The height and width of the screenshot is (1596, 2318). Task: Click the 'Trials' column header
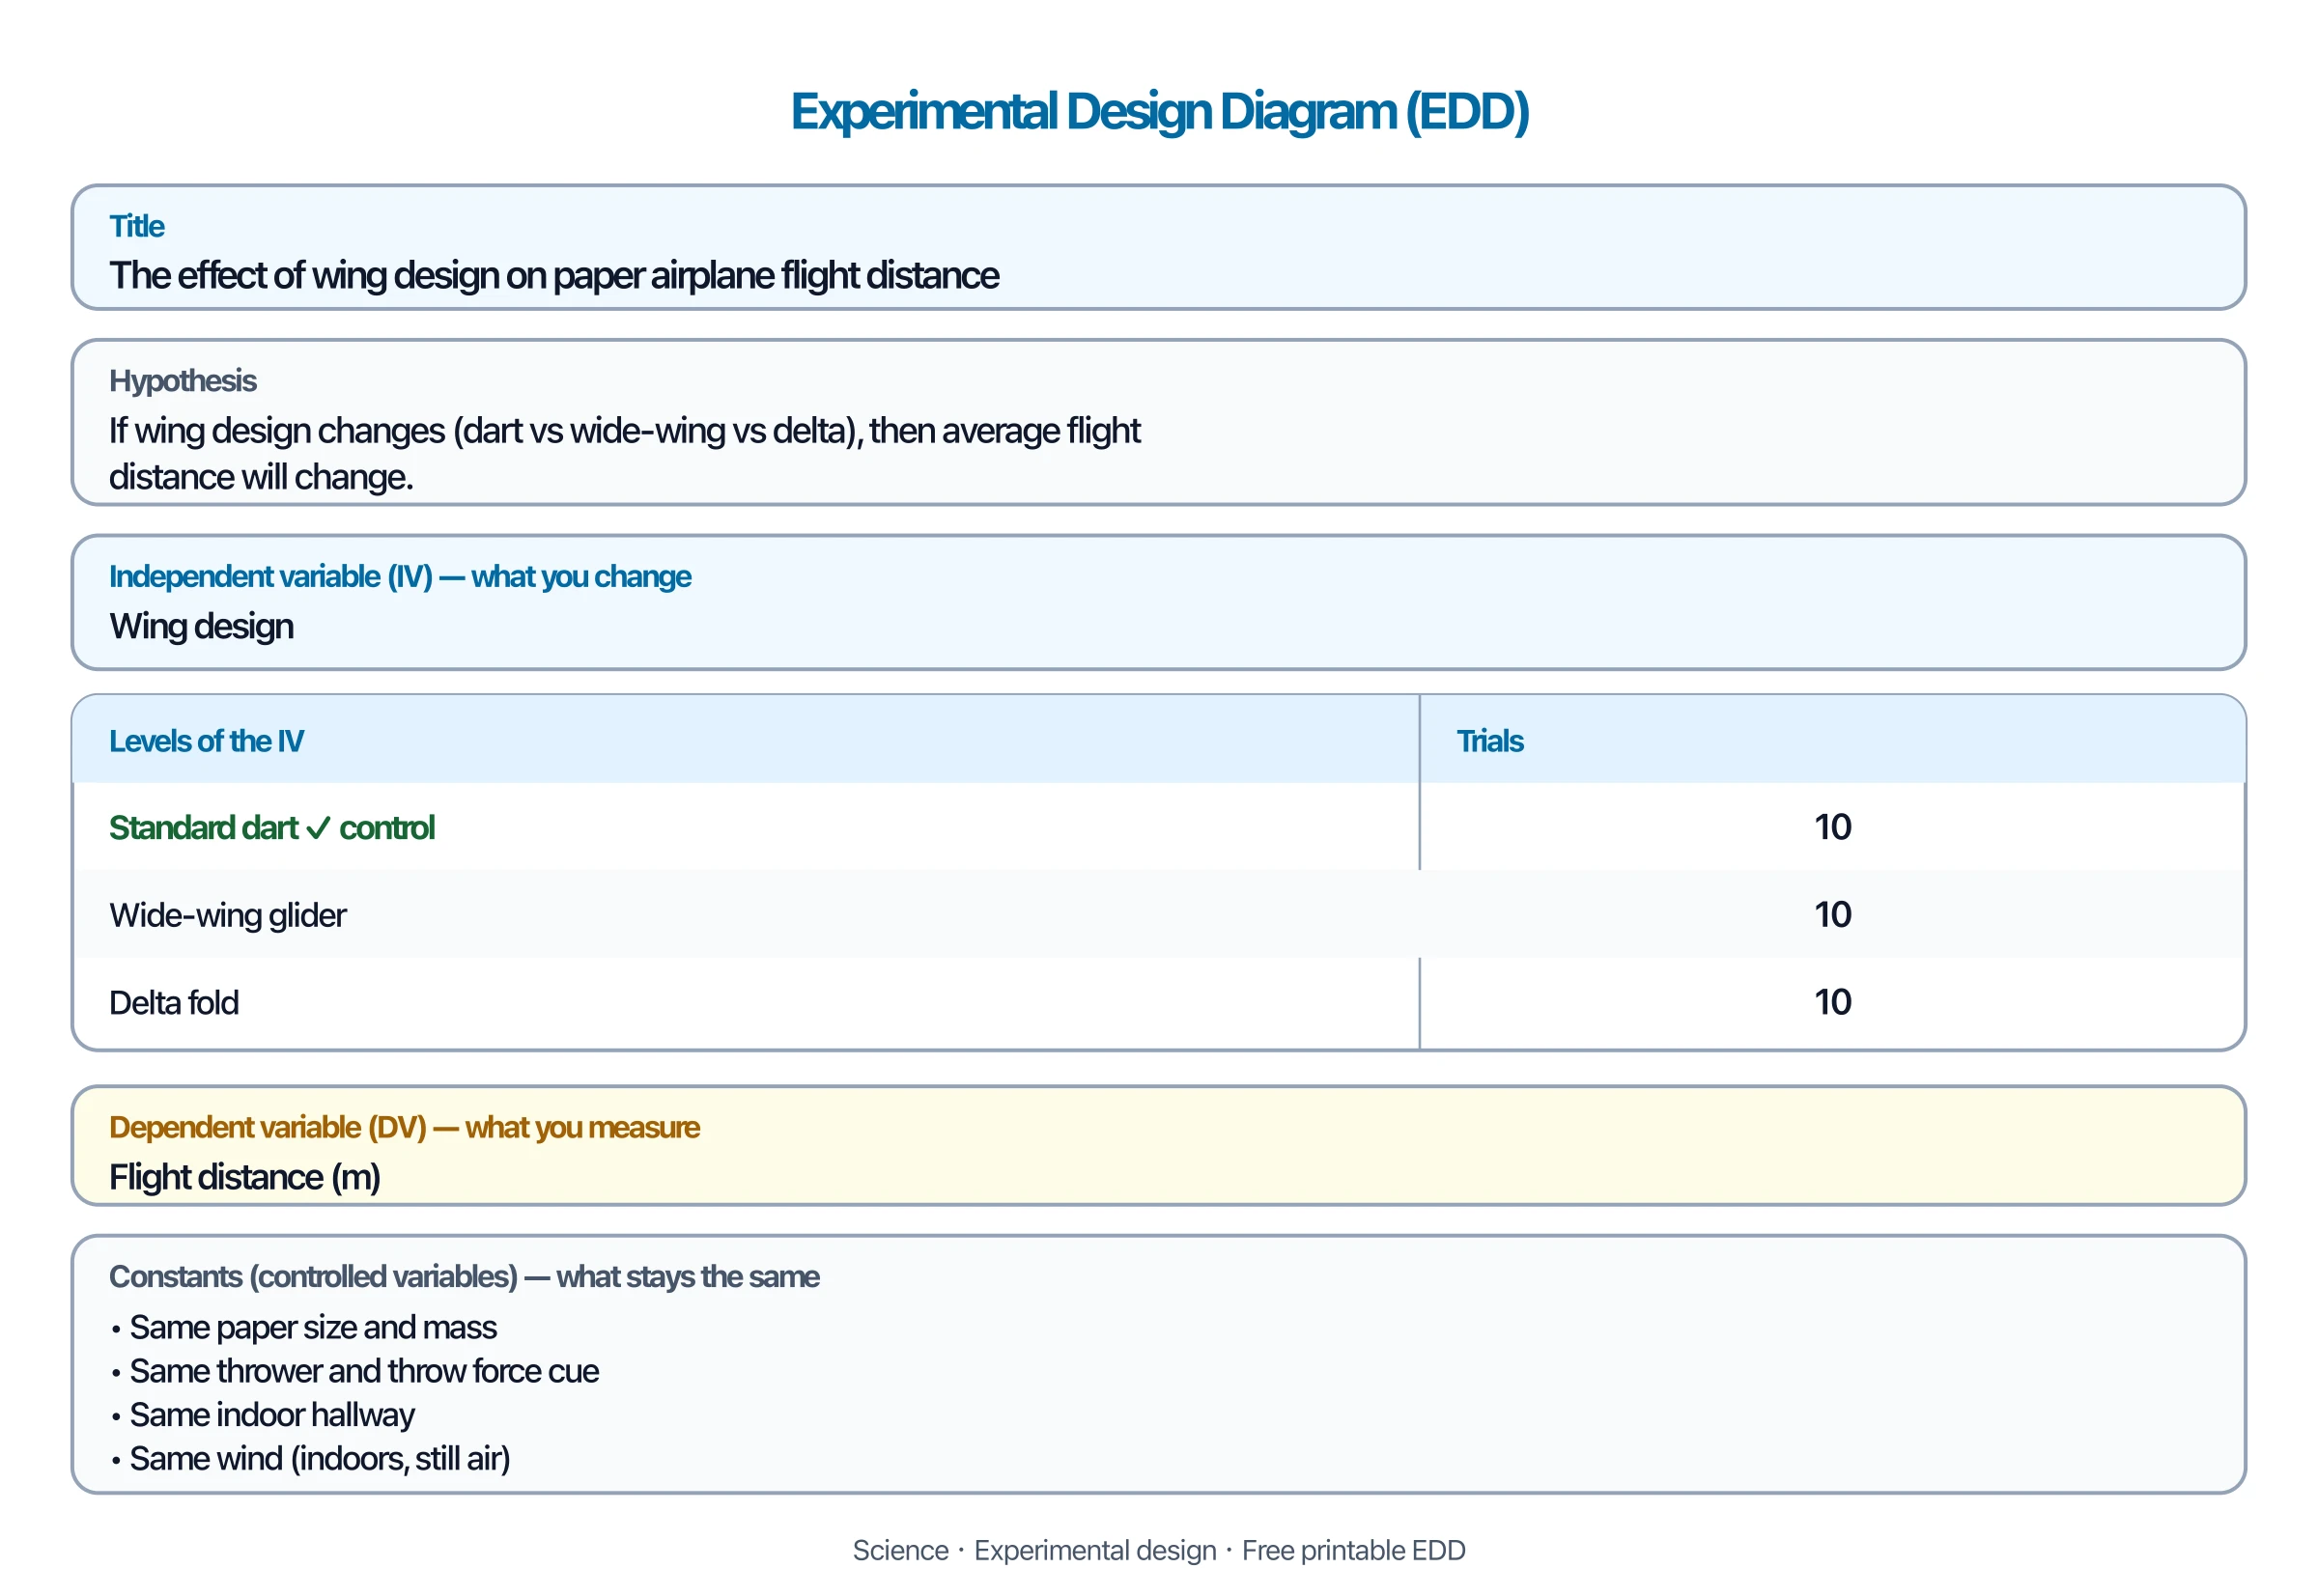[1488, 741]
